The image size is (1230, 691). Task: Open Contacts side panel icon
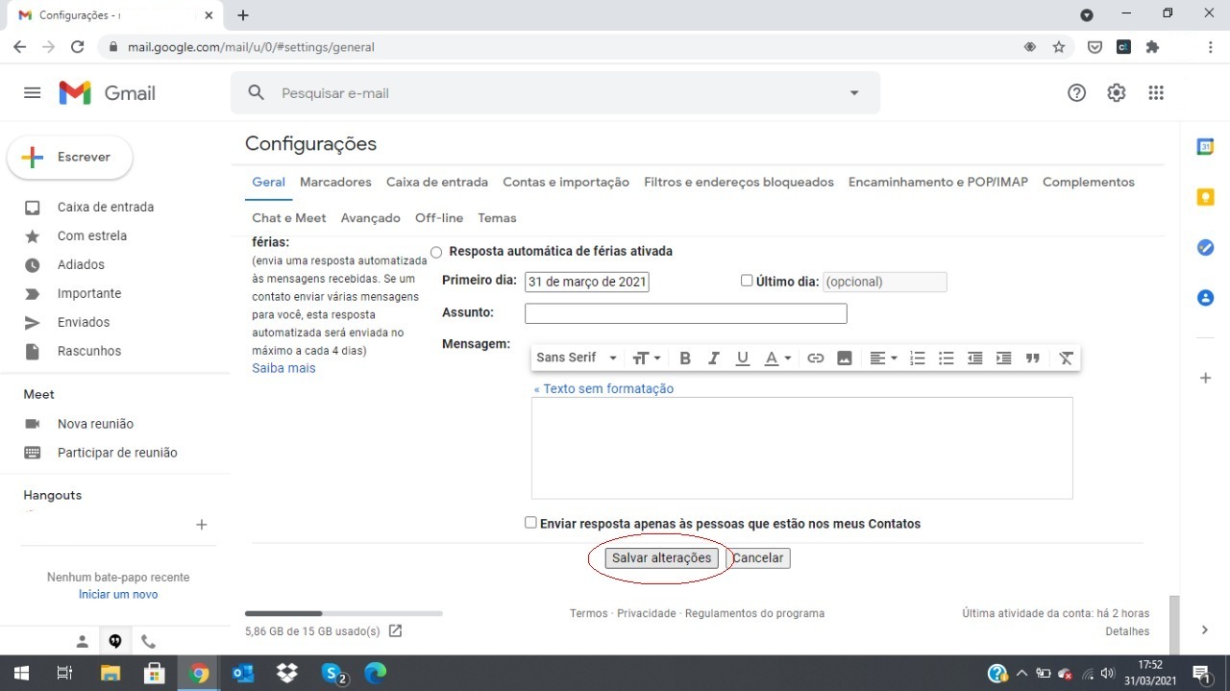[1205, 298]
